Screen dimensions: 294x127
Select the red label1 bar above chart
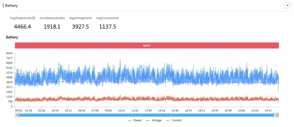click(147, 45)
